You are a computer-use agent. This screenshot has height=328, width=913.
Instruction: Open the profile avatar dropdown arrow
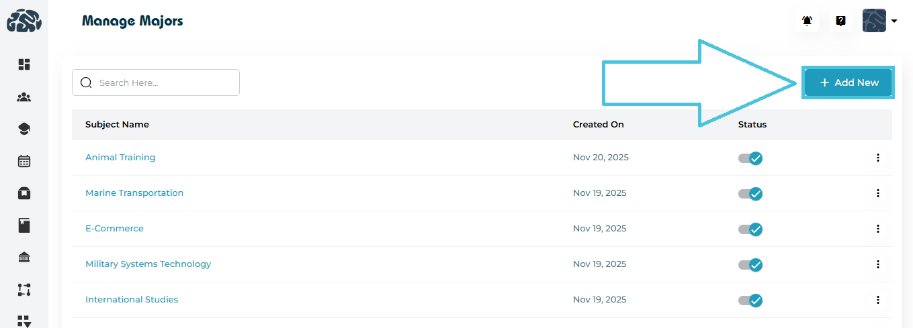(894, 21)
